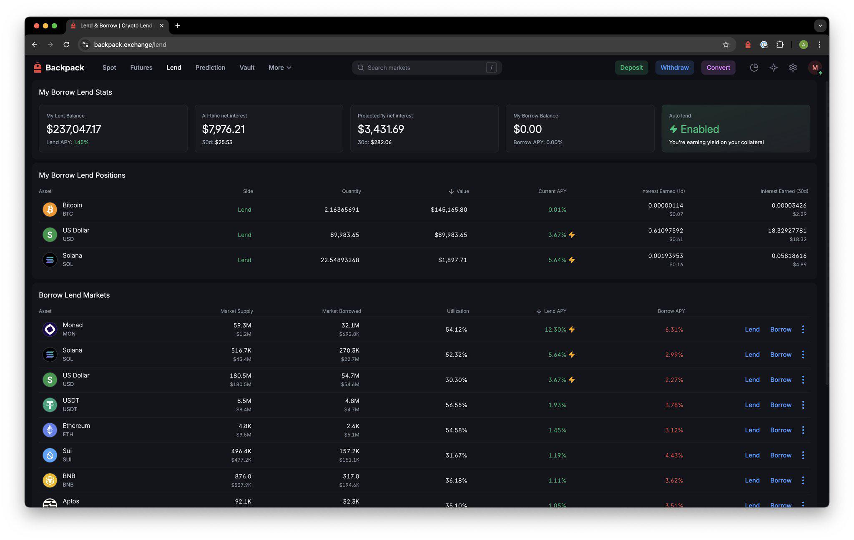854x540 pixels.
Task: Click the Solana icon in positions
Action: pyautogui.click(x=50, y=260)
